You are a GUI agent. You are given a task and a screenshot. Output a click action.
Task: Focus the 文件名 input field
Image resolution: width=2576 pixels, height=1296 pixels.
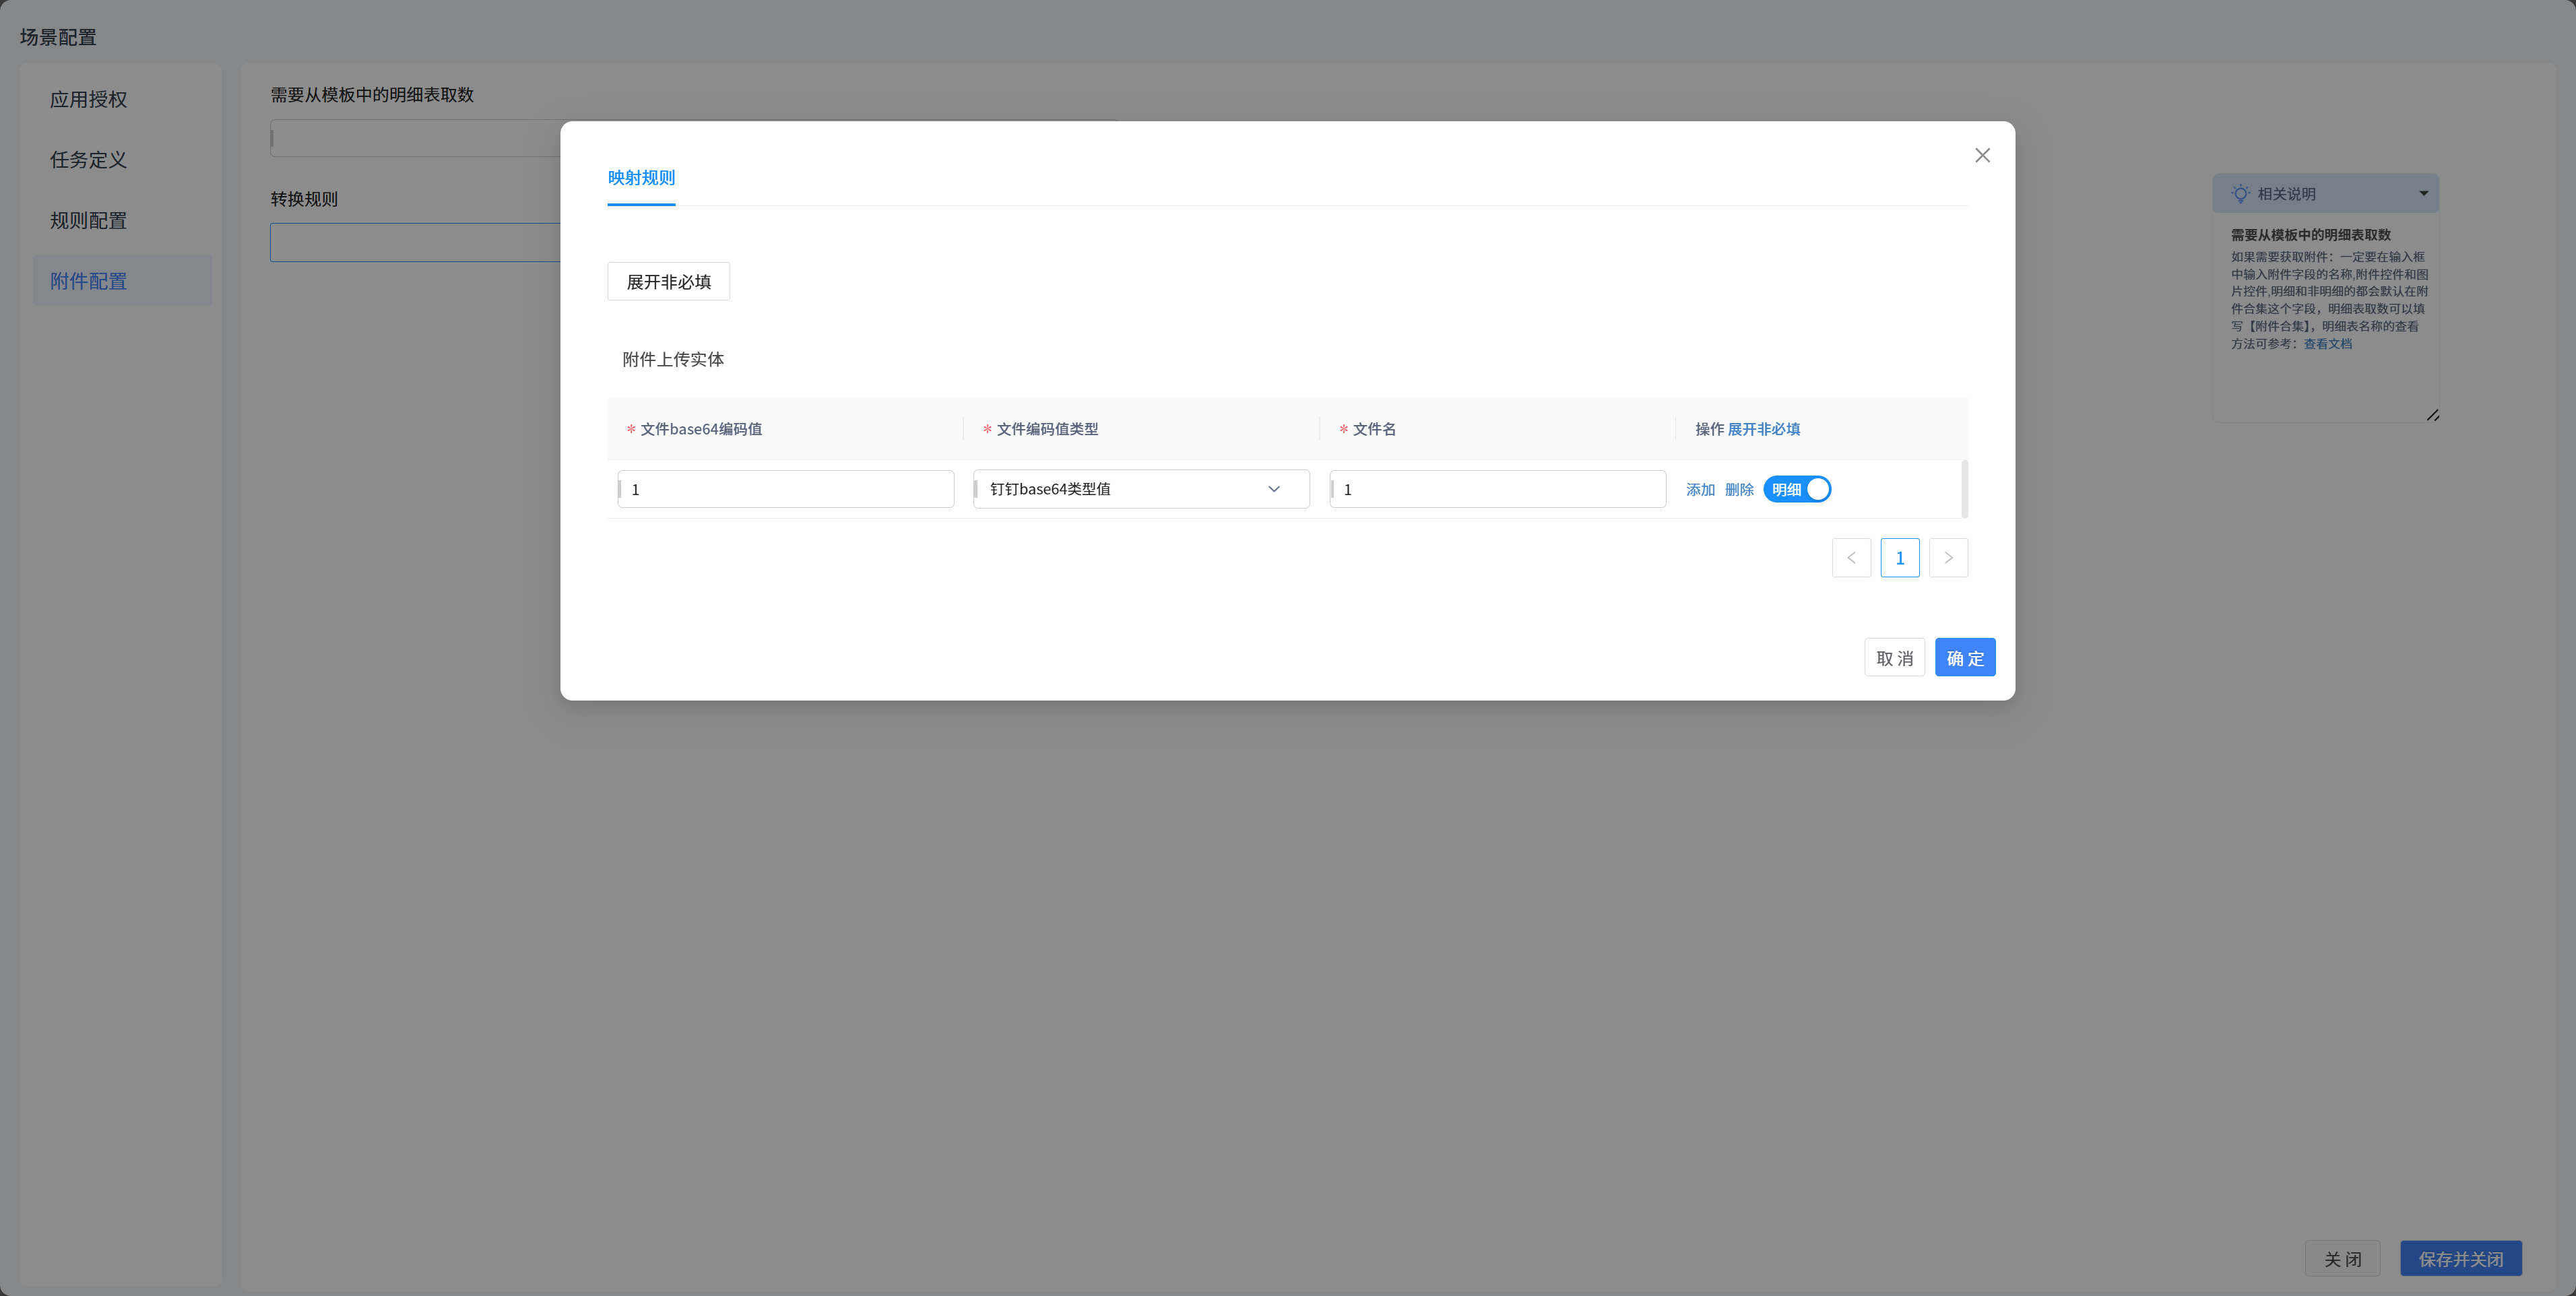click(x=1498, y=489)
